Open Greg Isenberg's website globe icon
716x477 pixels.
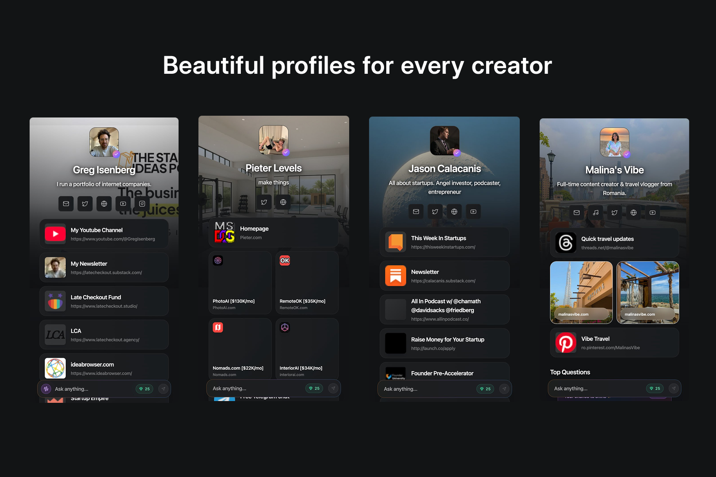[104, 204]
